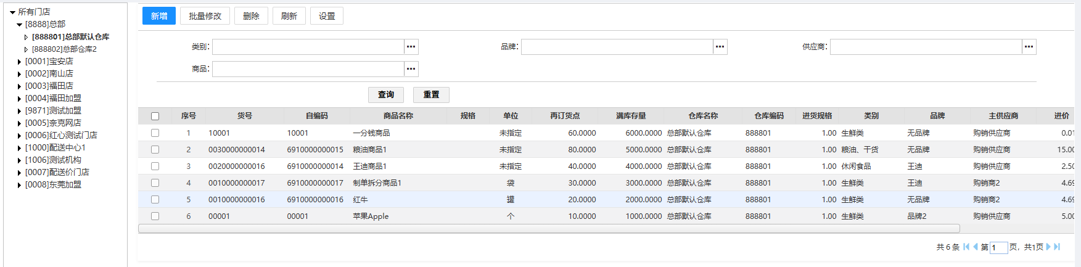Click the 刷新 refresh button

click(x=289, y=16)
